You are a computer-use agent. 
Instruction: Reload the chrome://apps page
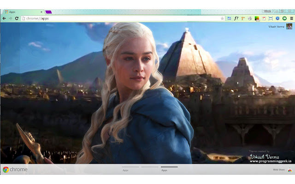point(17,18)
